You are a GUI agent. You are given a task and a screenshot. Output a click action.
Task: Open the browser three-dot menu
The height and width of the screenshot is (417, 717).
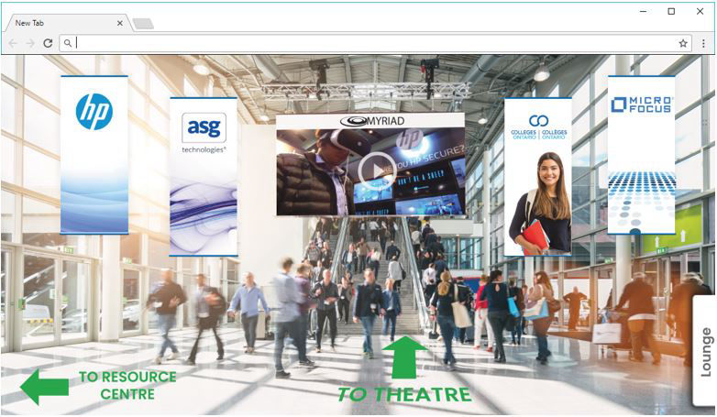pyautogui.click(x=703, y=43)
